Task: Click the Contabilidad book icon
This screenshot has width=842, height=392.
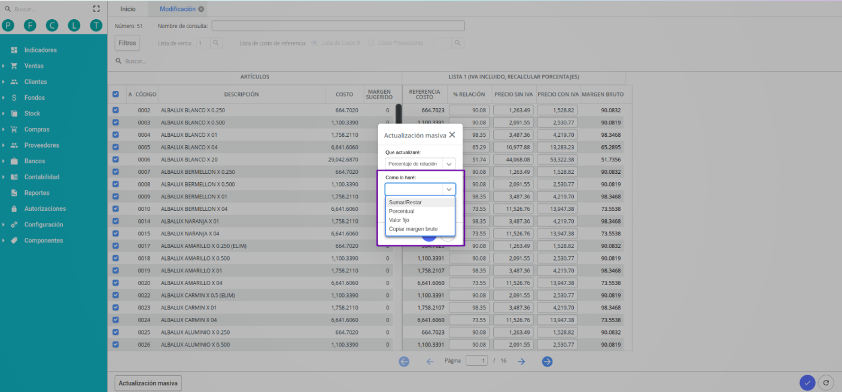Action: 14,177
